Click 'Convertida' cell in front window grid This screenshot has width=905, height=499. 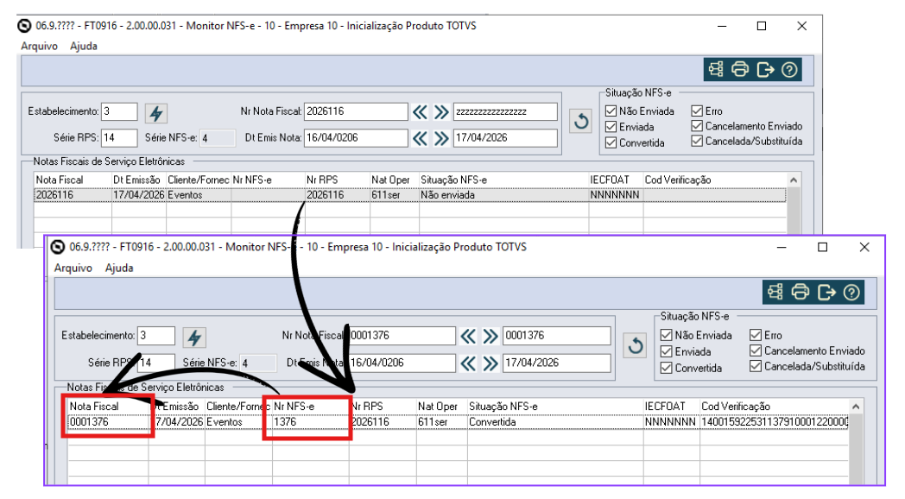coord(555,422)
